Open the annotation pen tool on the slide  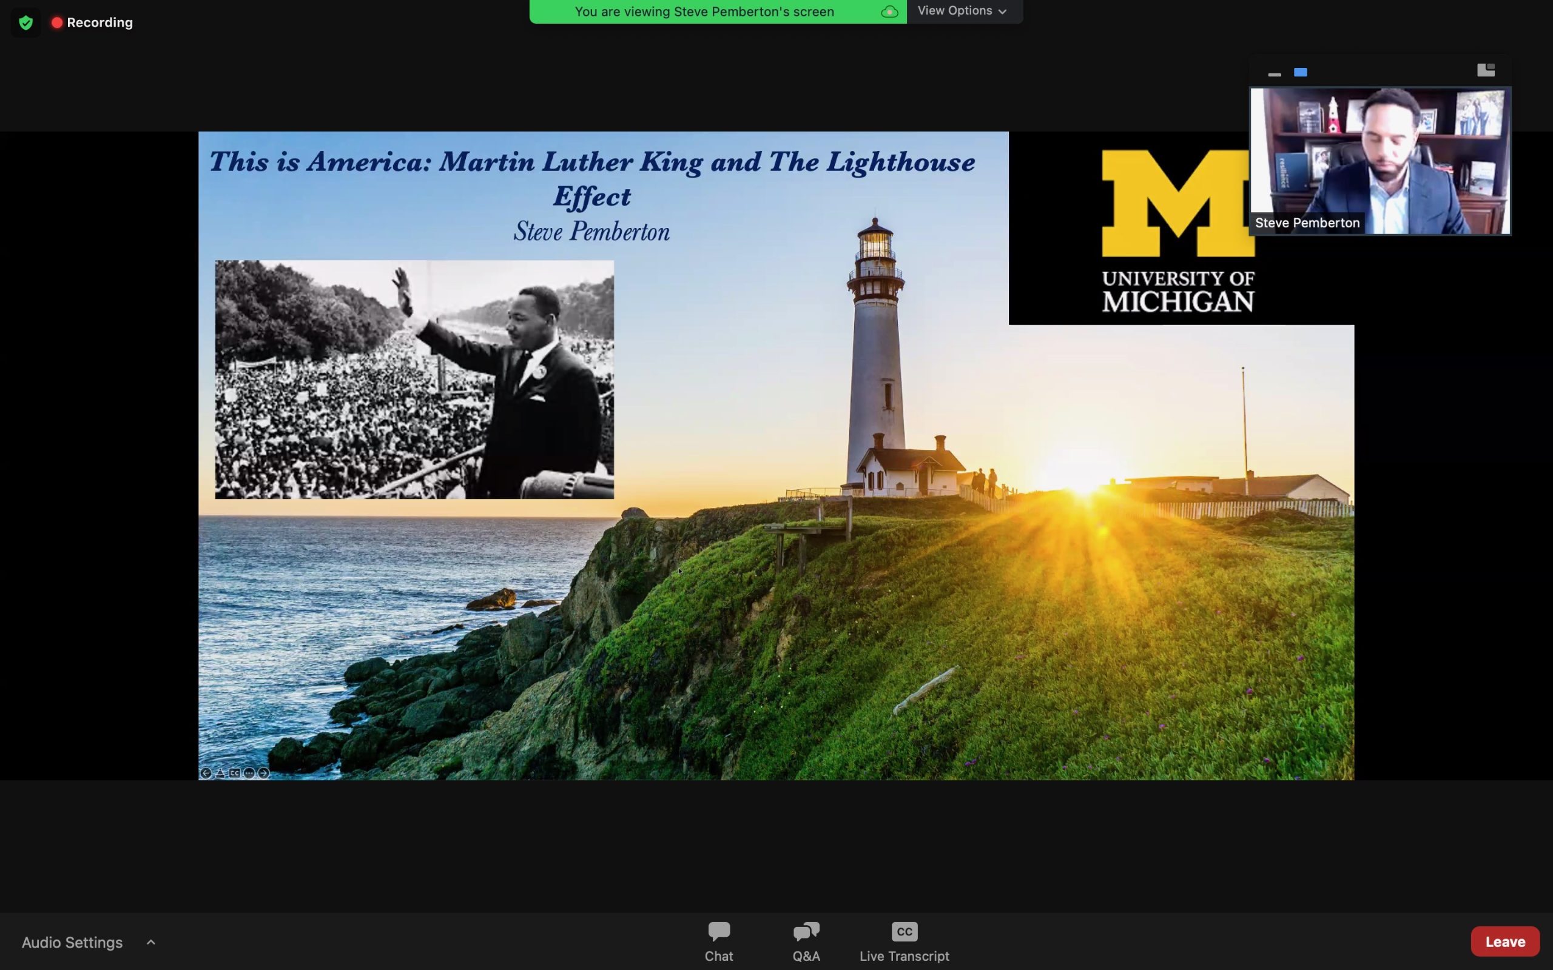[220, 773]
